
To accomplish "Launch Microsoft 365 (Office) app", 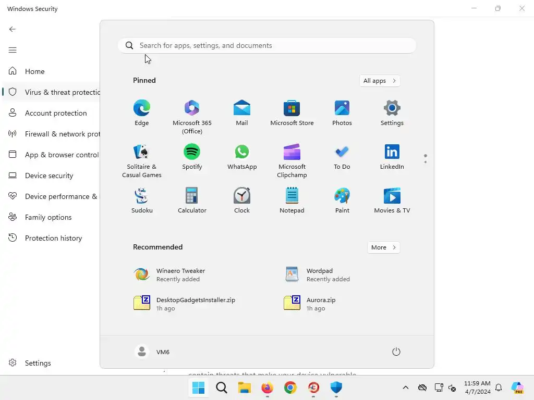I will 192,117.
